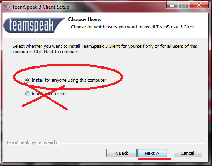Close the setup window with the X
Viewport: 212px width, 166px height.
point(199,5)
